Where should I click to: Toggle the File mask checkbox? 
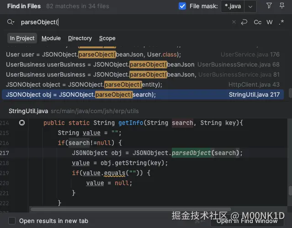(x=182, y=6)
